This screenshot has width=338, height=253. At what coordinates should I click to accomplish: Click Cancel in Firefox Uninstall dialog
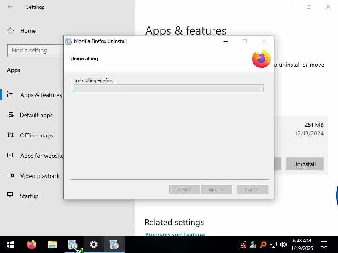(253, 190)
